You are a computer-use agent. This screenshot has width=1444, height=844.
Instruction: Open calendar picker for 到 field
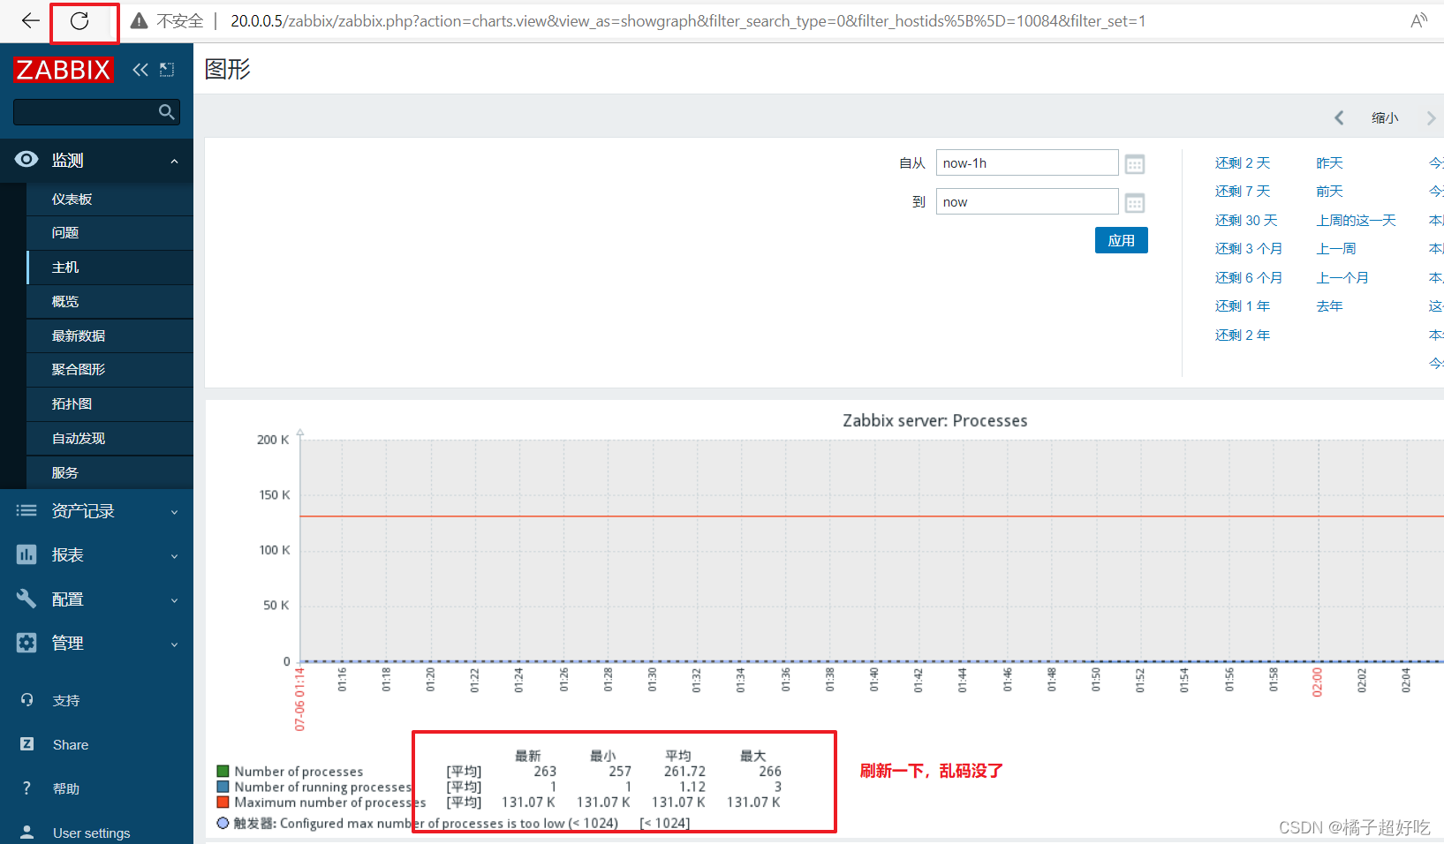[x=1135, y=203]
